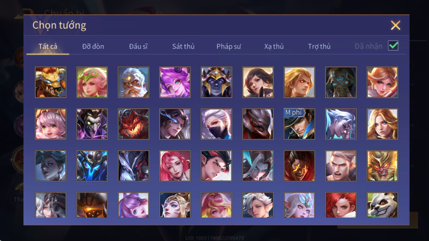Filter heroes by Pháp sư
Image resolution: width=429 pixels, height=241 pixels.
229,46
